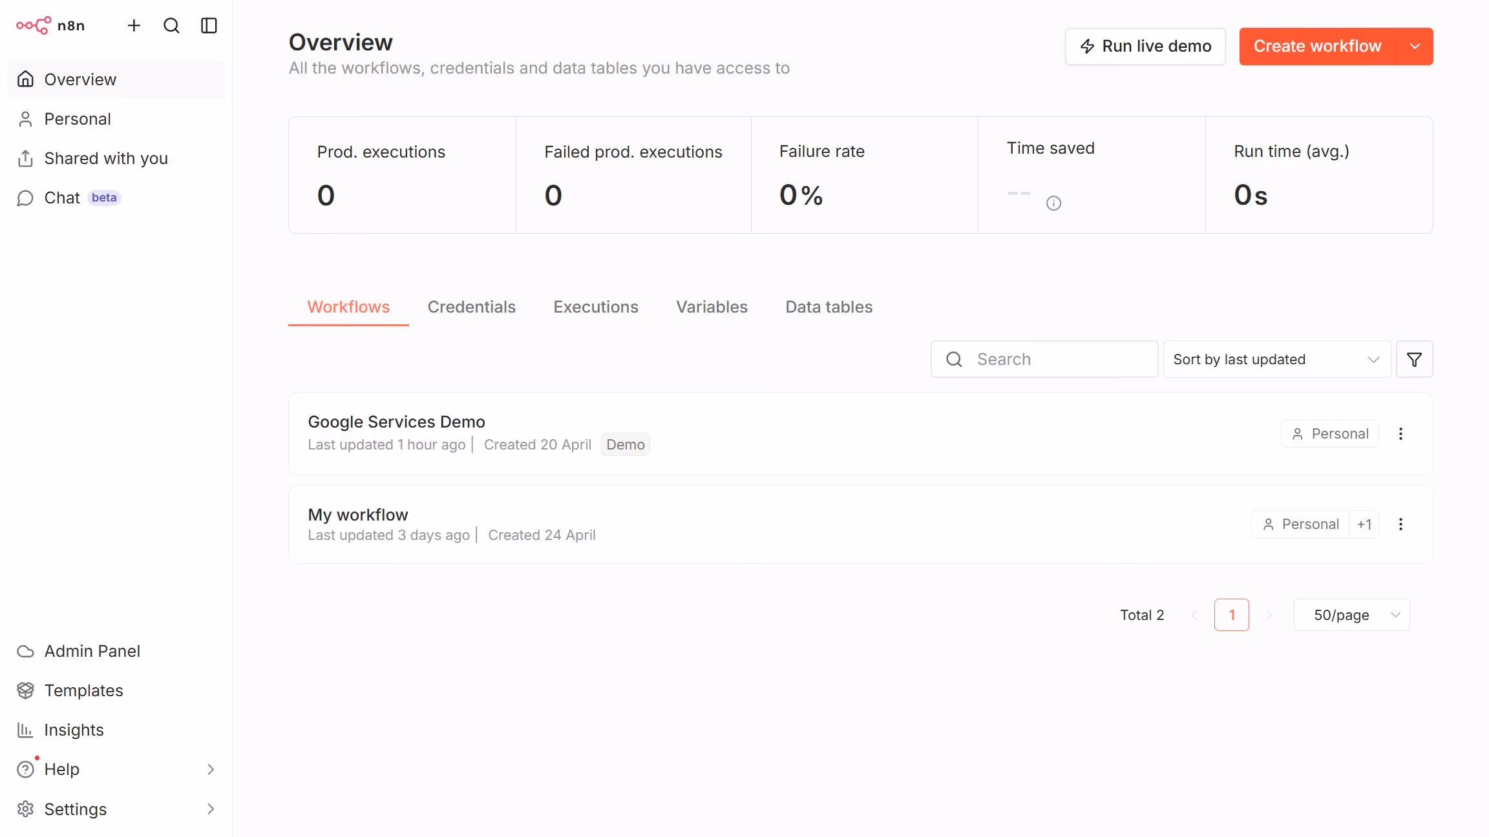The image size is (1489, 837).
Task: Click the beta badge next to Chat
Action: click(104, 198)
